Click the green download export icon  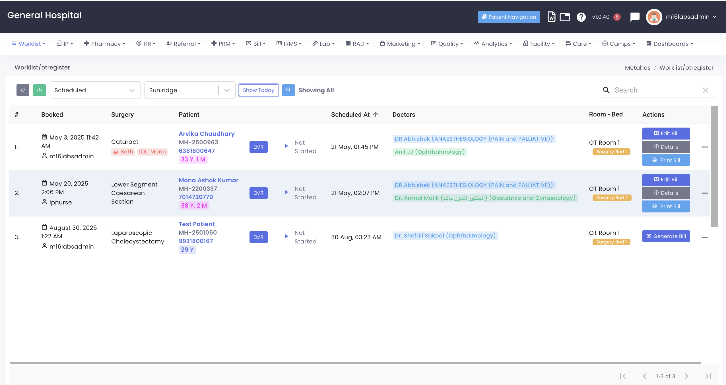(40, 90)
